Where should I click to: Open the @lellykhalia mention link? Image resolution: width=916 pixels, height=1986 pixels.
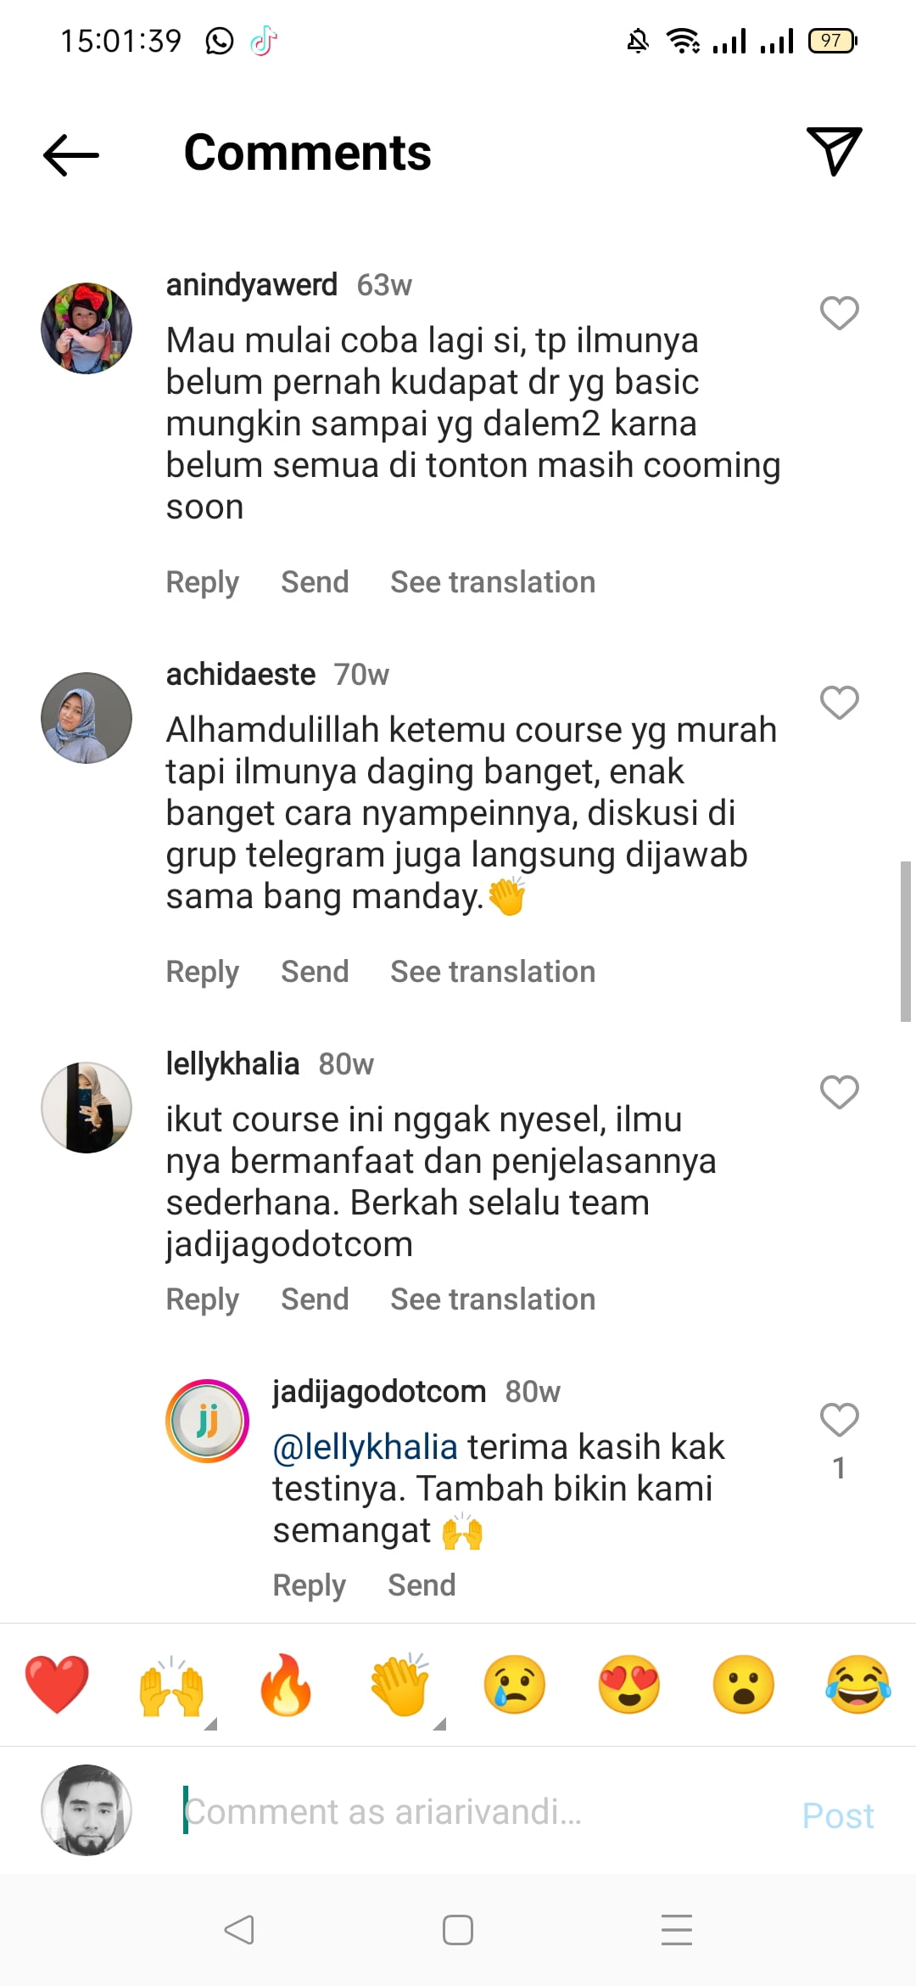coord(365,1447)
